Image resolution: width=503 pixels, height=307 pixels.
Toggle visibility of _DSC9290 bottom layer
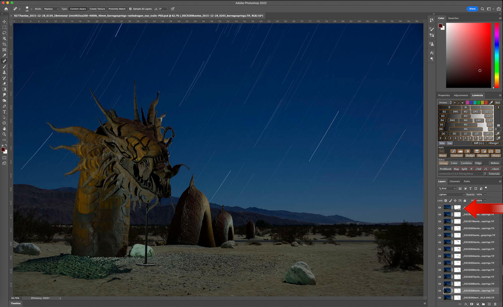point(439,298)
